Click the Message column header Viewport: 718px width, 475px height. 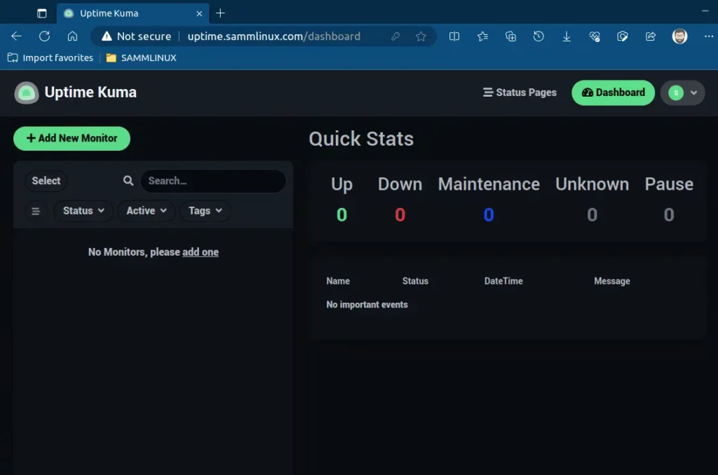tap(611, 281)
